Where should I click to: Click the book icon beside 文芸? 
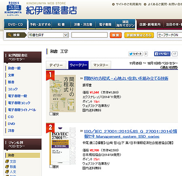7,161
